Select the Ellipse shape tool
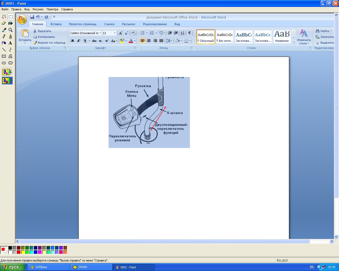The width and height of the screenshot is (339, 271). 4,63
